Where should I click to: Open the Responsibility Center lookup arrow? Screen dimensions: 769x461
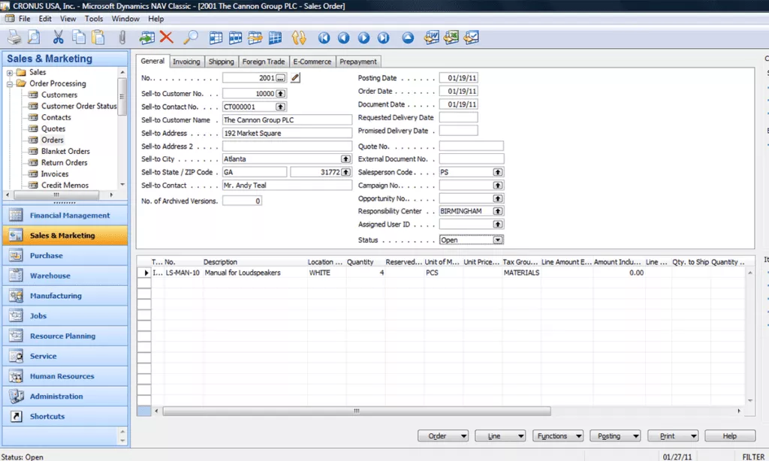(x=498, y=211)
